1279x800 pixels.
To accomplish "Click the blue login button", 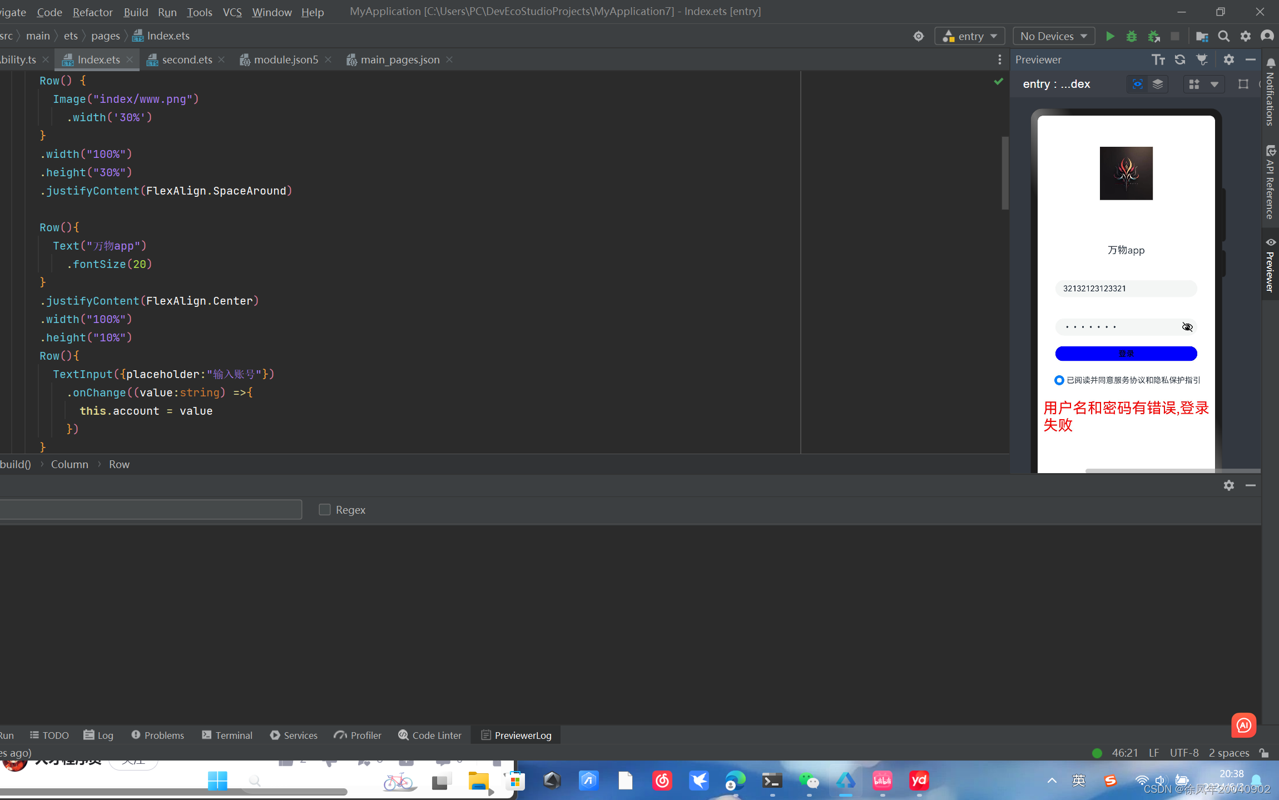I will (1126, 354).
